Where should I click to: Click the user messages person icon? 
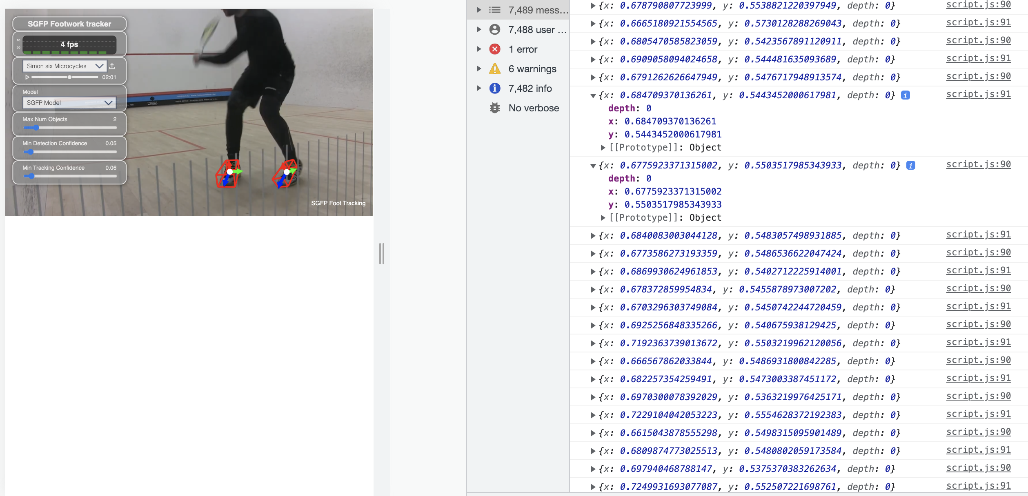tap(495, 30)
